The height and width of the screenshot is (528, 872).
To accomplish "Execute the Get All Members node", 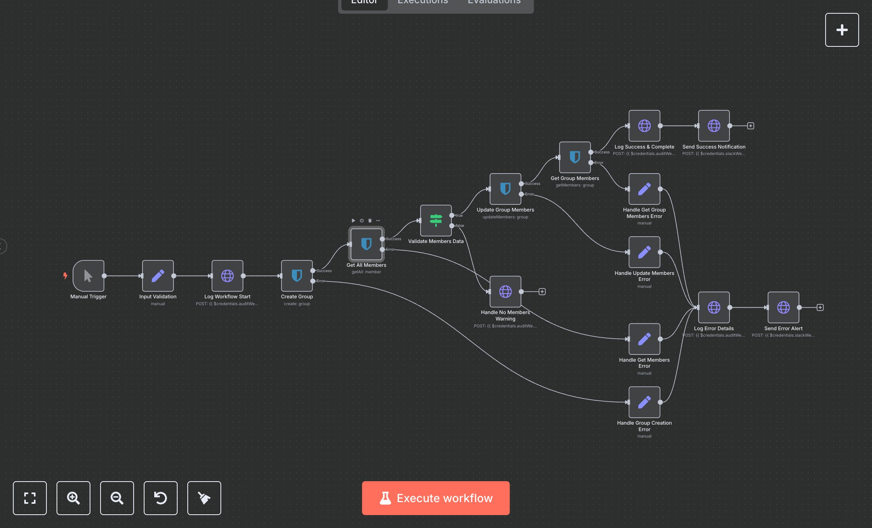I will pyautogui.click(x=353, y=220).
